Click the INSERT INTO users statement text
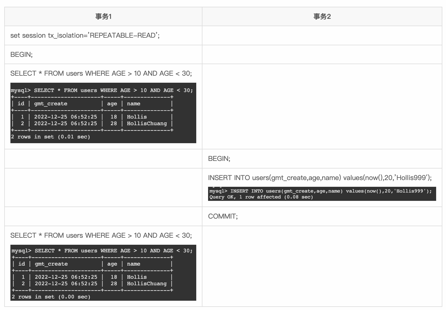The image size is (446, 310). tap(320, 178)
